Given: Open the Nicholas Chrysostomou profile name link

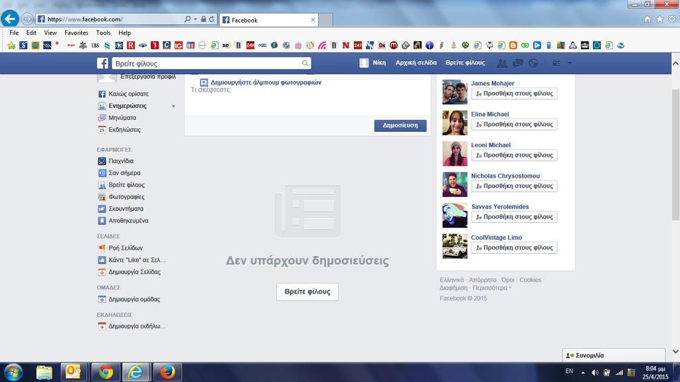Looking at the screenshot, I should click(x=505, y=176).
